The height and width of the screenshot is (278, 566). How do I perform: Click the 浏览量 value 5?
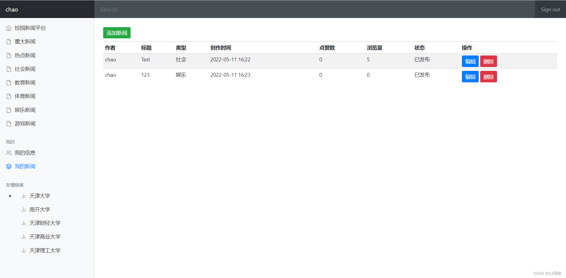coord(368,60)
